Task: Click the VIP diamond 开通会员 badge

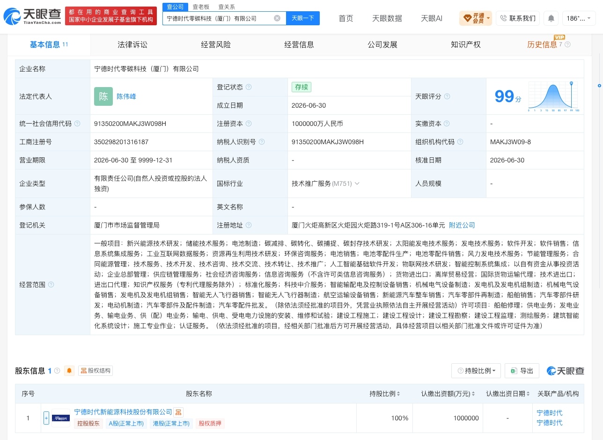Action: [475, 18]
